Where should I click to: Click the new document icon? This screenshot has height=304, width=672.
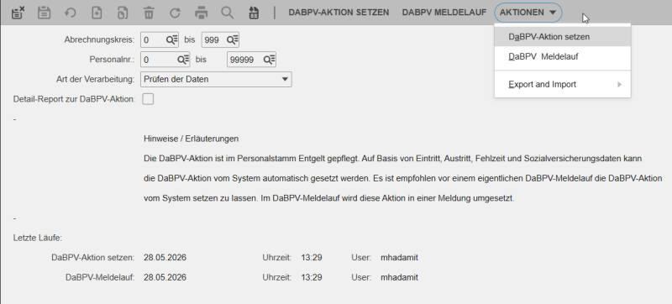(97, 13)
